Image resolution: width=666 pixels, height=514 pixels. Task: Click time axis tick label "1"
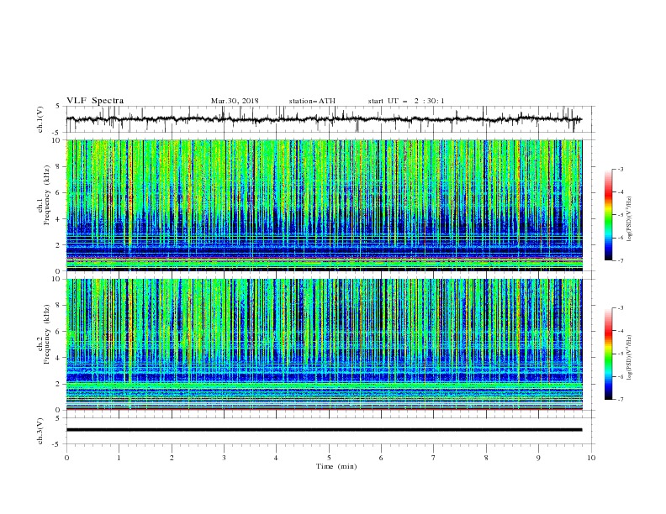[x=119, y=458]
